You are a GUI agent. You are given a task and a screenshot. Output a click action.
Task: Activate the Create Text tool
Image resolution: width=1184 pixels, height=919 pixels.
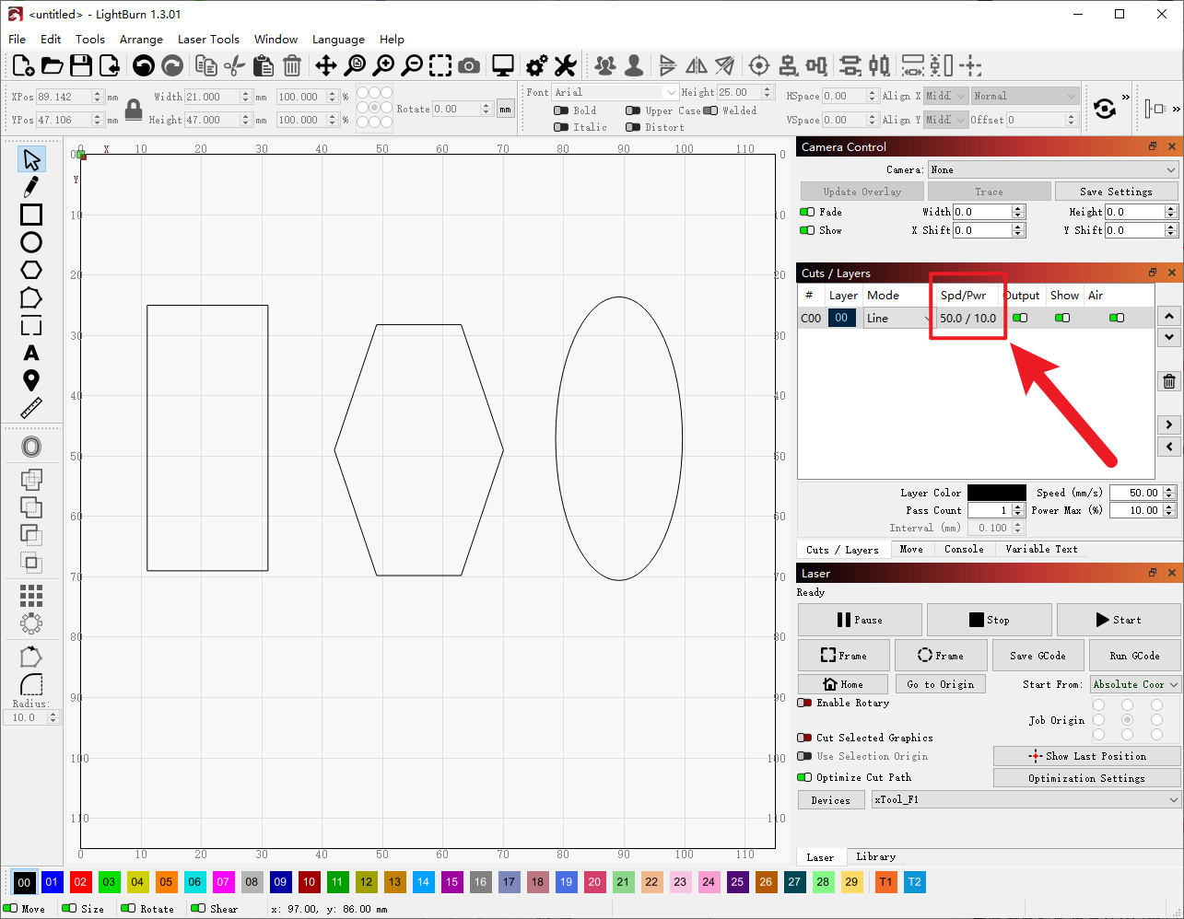[x=31, y=353]
